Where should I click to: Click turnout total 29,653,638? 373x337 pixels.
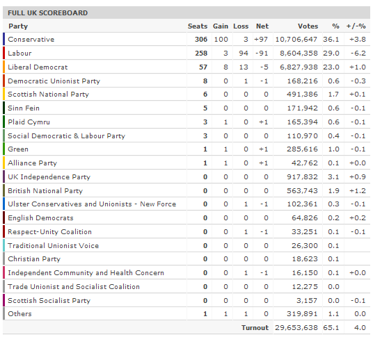pos(296,328)
